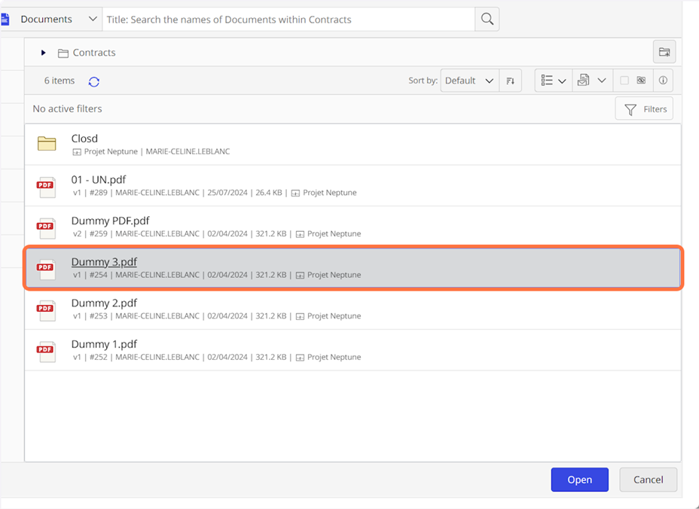Expand the Contracts folder tree arrow

coord(44,53)
